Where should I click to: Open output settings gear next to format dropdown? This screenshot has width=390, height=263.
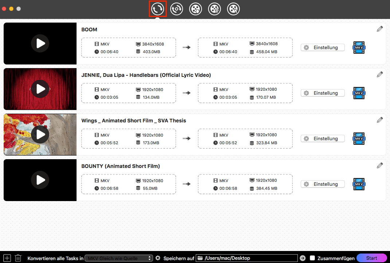coord(158,258)
